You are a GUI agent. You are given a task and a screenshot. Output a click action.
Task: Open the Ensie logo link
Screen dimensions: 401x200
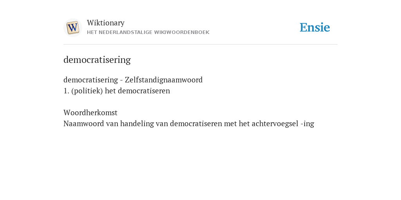point(315,27)
